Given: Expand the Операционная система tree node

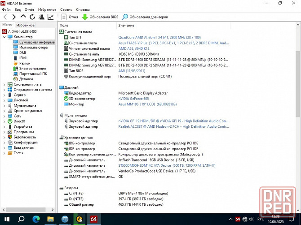Looking at the screenshot, I should click(4, 90).
